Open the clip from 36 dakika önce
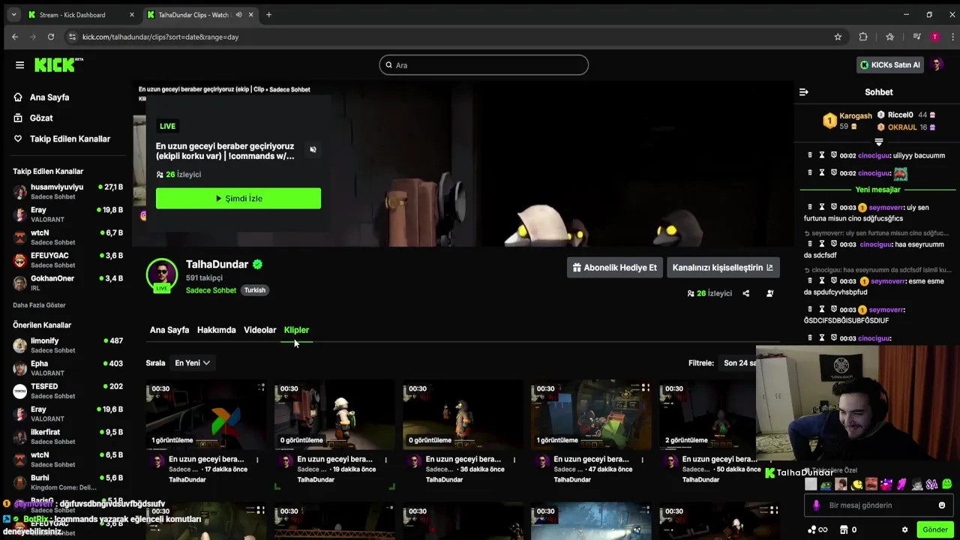This screenshot has height=540, width=960. (x=463, y=415)
